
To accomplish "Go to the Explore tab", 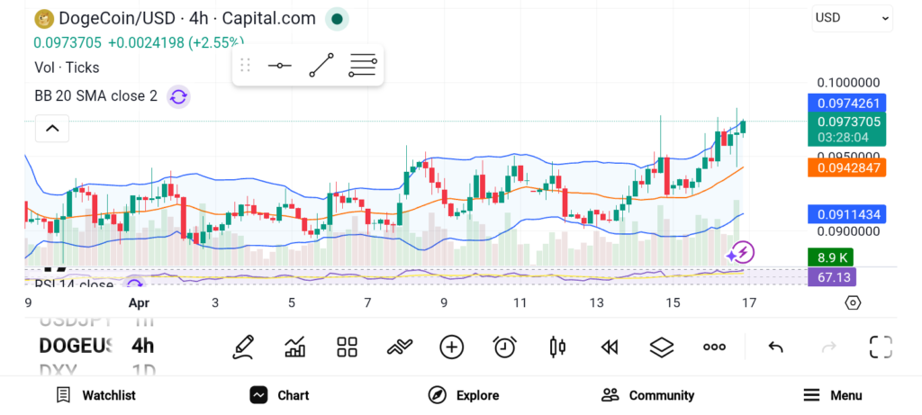I will coord(465,395).
